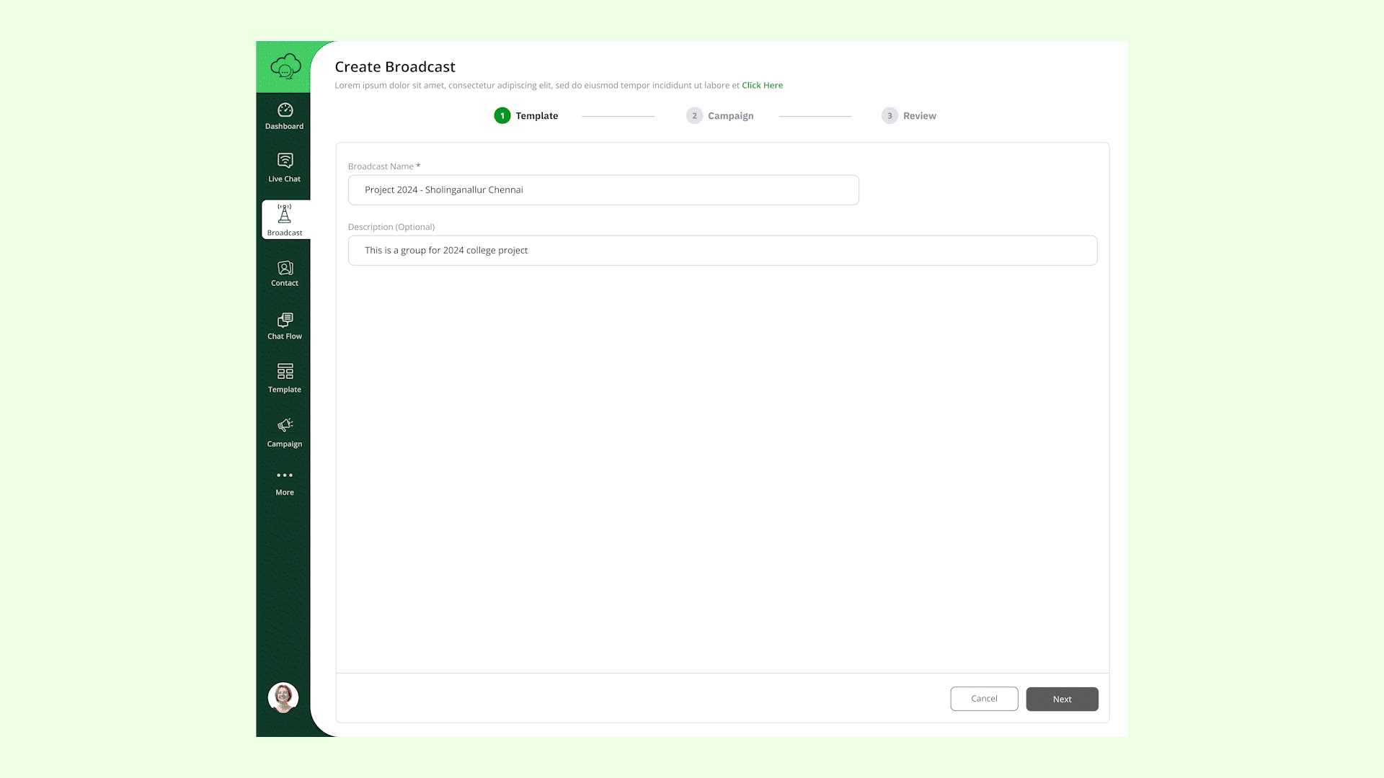The height and width of the screenshot is (778, 1384).
Task: Click the step 2 number circle
Action: click(694, 116)
